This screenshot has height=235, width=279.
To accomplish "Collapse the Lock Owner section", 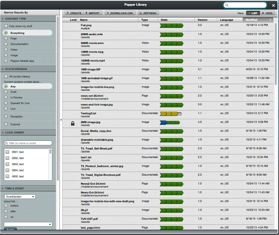I will (x=3, y=133).
